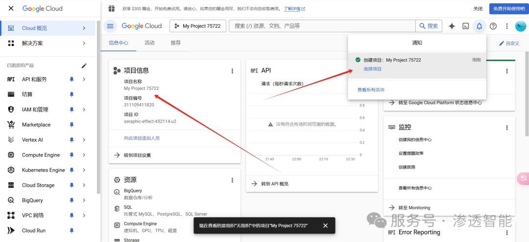Open the 了解详情 link in banner

pyautogui.click(x=294, y=9)
